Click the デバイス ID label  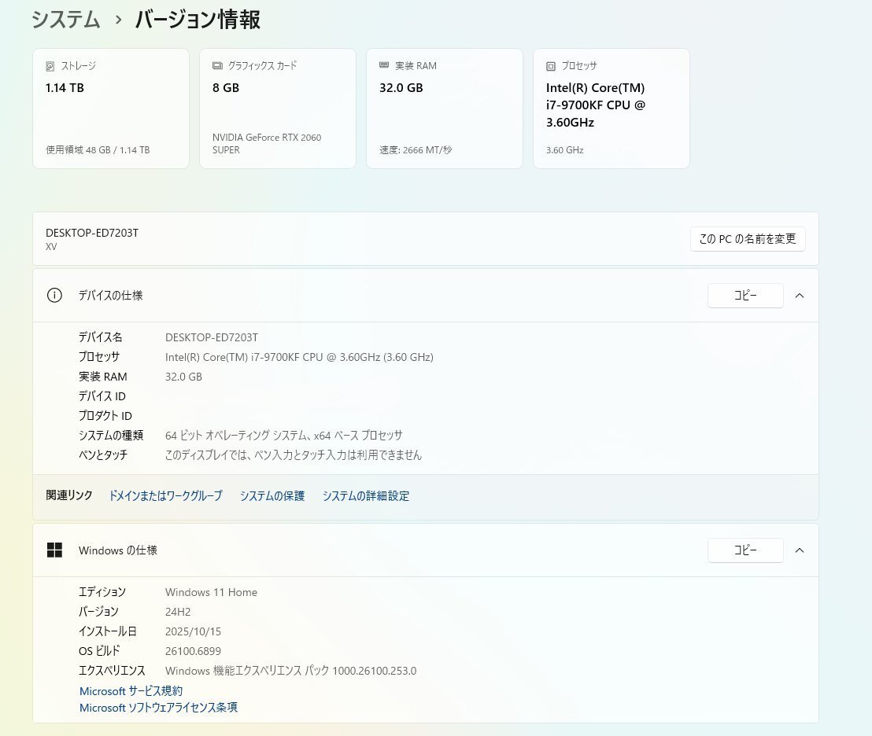[x=102, y=396]
